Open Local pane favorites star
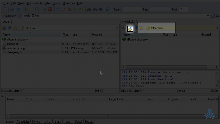This screenshot has width=220, height=124. (x=15, y=28)
